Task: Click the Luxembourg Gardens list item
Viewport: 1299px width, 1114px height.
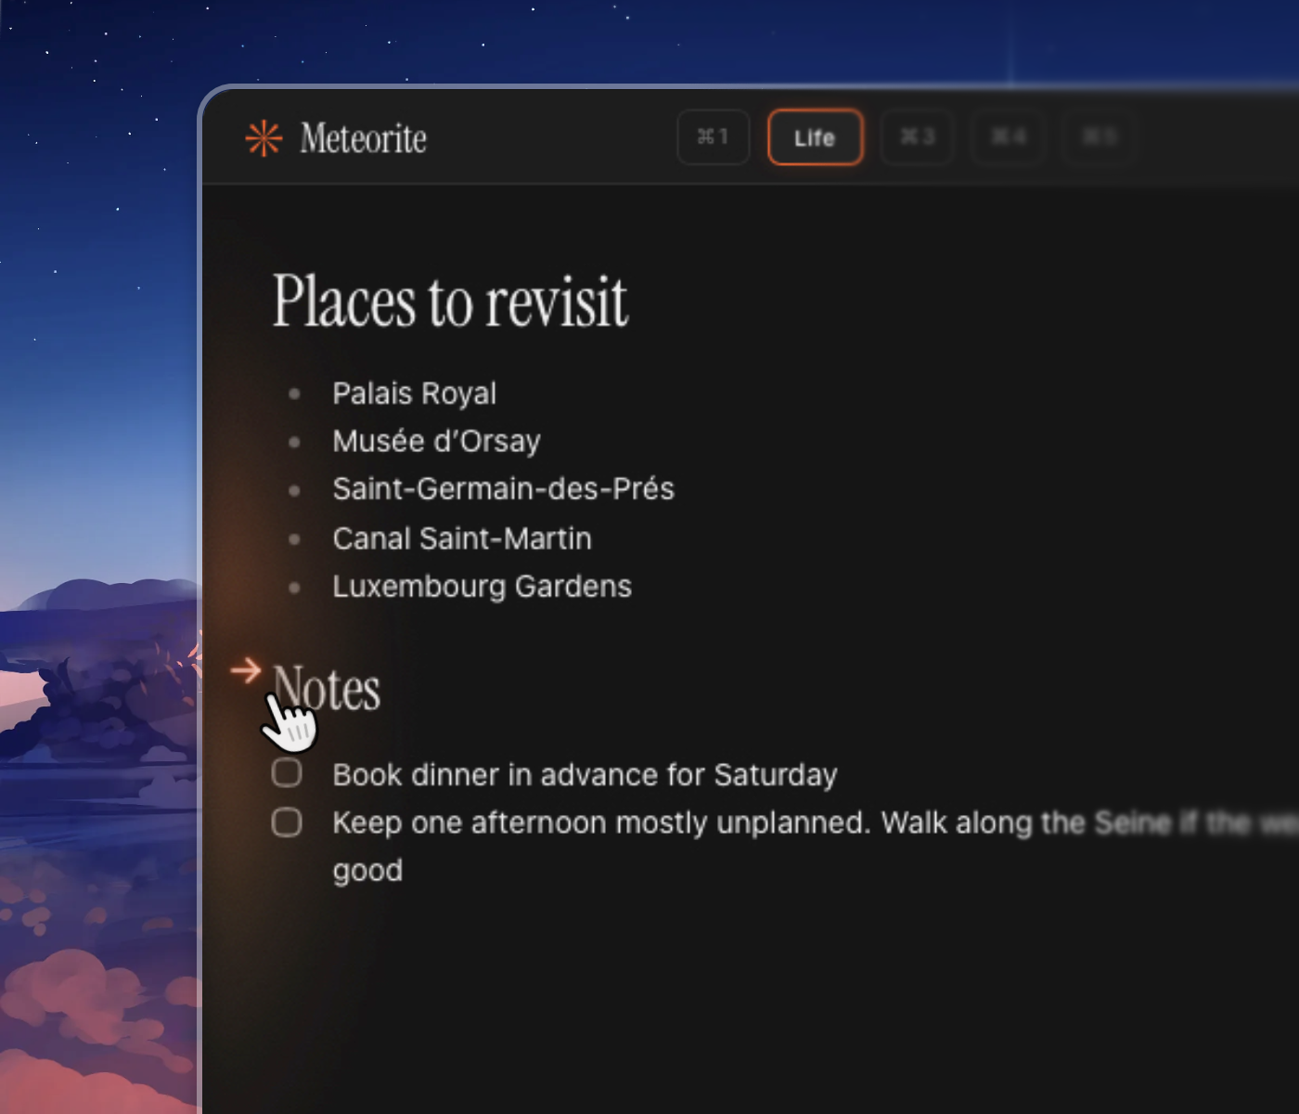Action: [x=482, y=587]
